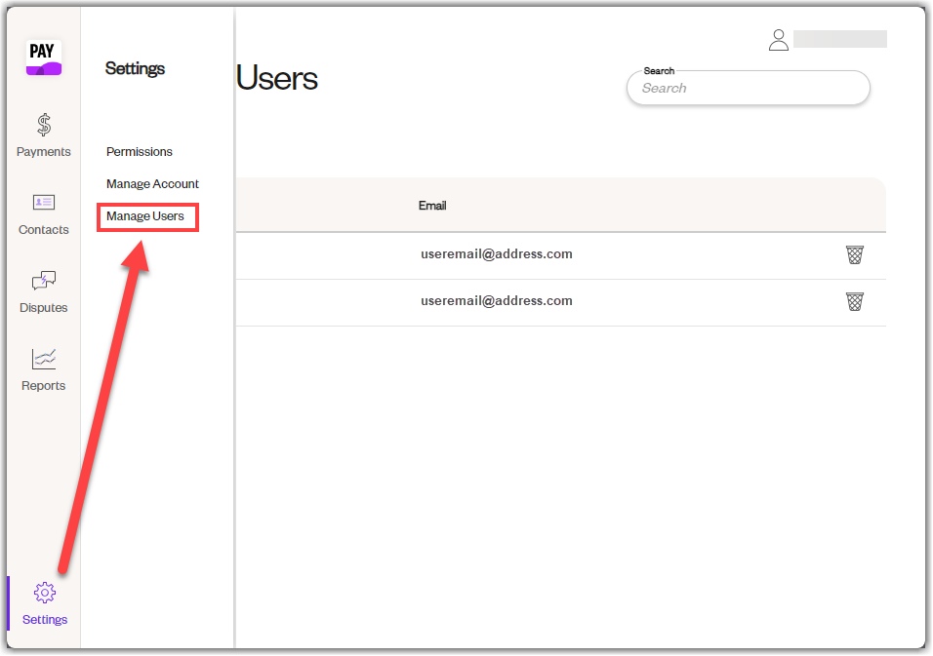
Task: Open the Contacts card icon
Action: tap(44, 203)
